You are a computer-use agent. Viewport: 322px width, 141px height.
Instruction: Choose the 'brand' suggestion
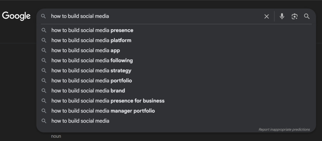[x=88, y=91]
